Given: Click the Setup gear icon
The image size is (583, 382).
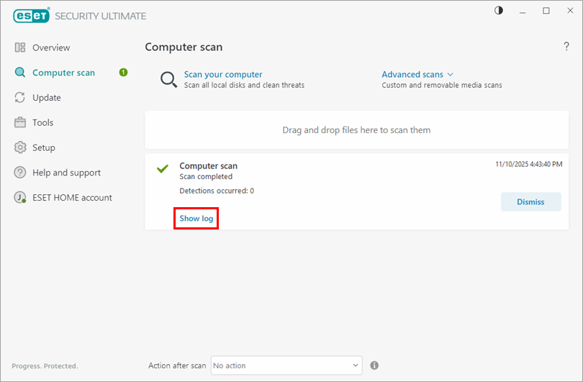Looking at the screenshot, I should click(20, 147).
